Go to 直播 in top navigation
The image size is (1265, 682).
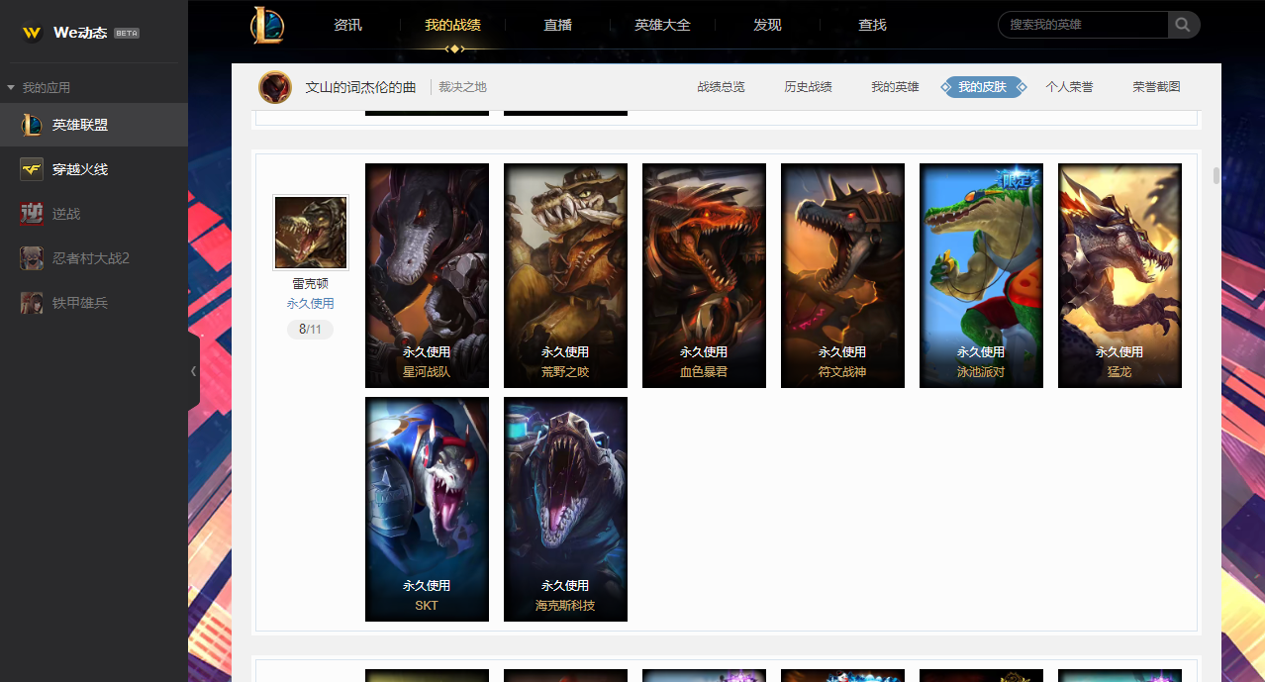pos(557,25)
